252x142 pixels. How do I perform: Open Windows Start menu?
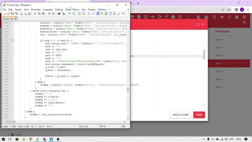coord(3,139)
